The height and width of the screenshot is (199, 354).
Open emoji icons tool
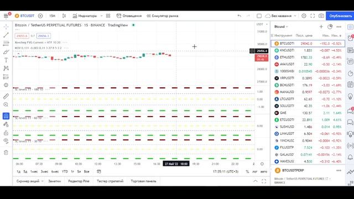(x=6, y=85)
